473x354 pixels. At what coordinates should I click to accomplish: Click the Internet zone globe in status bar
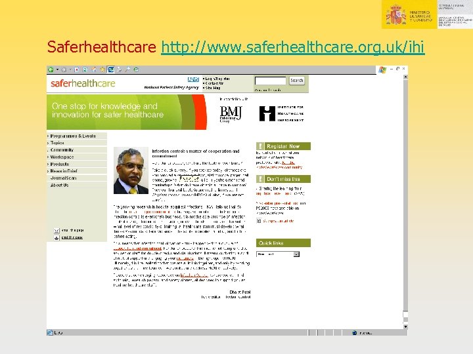pos(355,332)
